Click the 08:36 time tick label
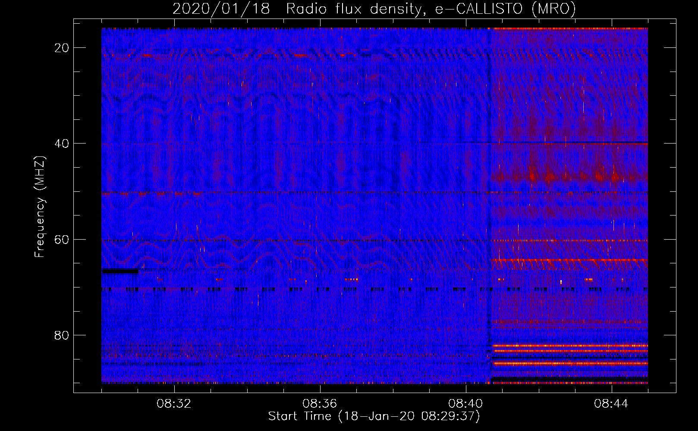Viewport: 698px width, 431px height. [320, 404]
